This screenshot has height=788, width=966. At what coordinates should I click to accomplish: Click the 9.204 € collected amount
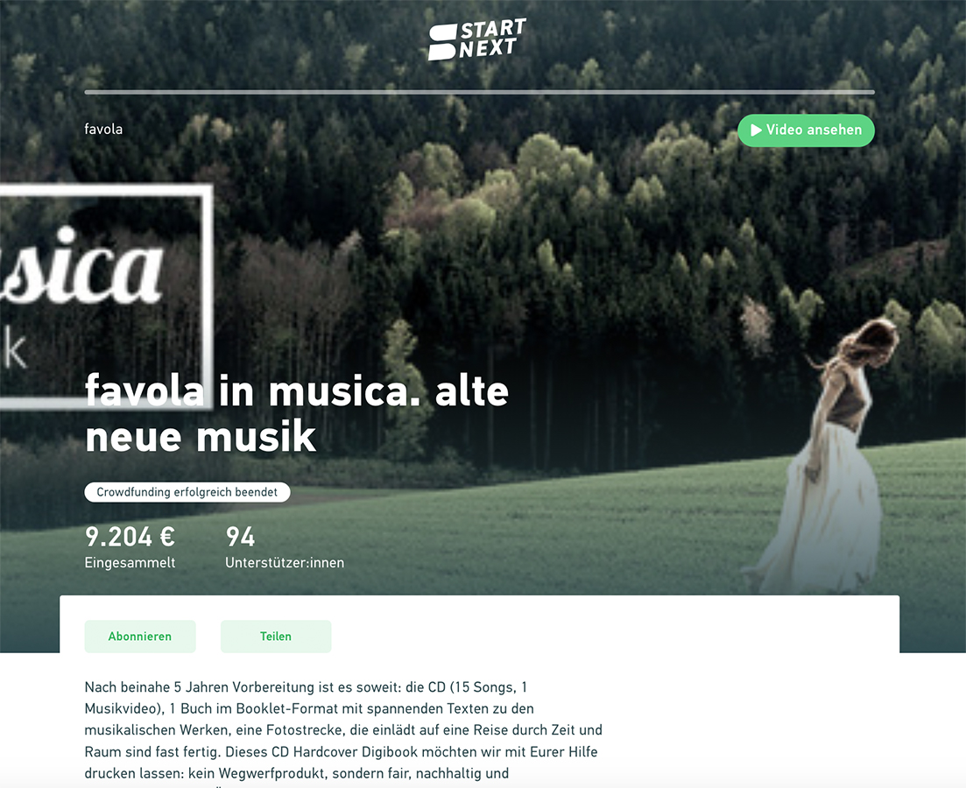(130, 537)
